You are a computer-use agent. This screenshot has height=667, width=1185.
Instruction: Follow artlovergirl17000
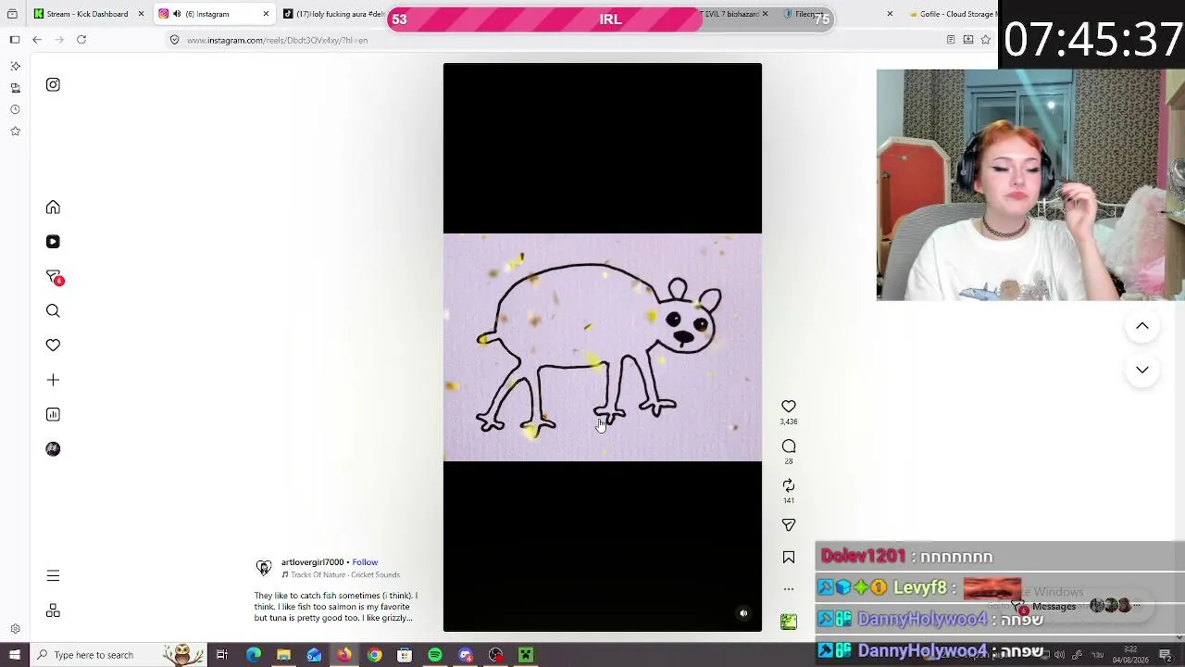[365, 562]
